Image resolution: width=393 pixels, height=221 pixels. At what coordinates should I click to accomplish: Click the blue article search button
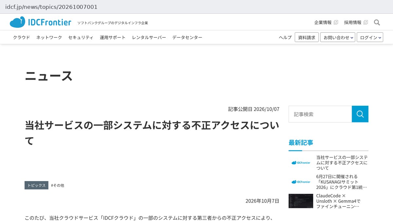pyautogui.click(x=360, y=114)
